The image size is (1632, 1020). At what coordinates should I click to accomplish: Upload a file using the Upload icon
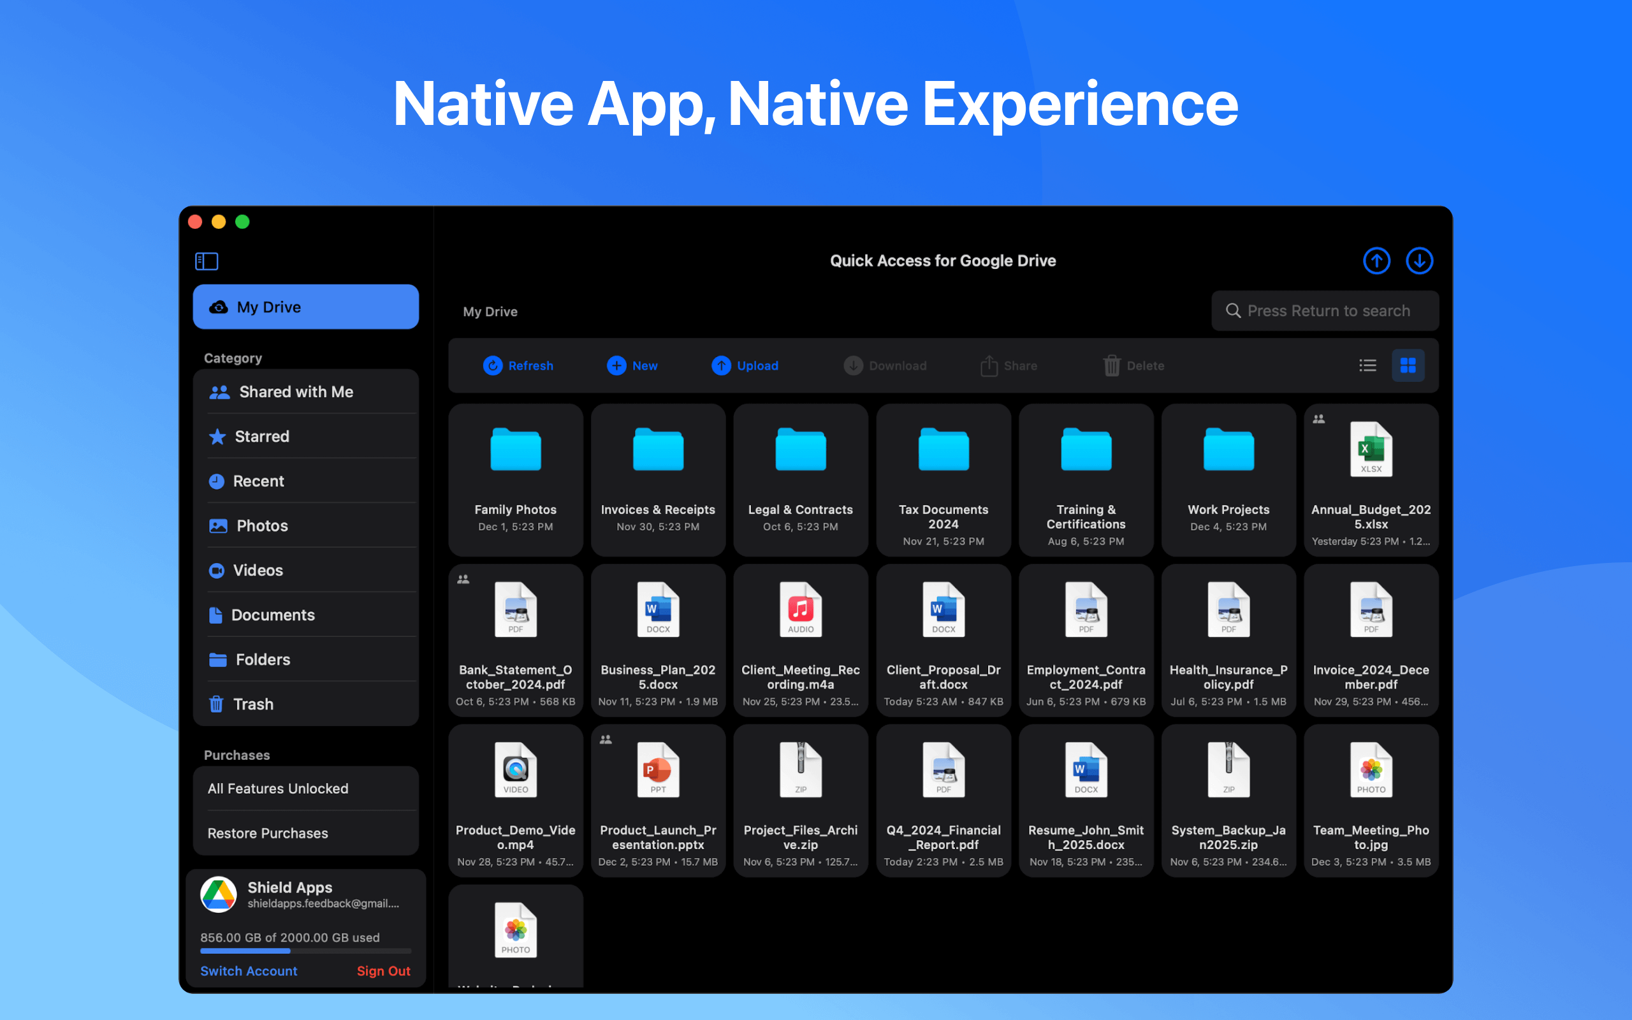tap(745, 365)
